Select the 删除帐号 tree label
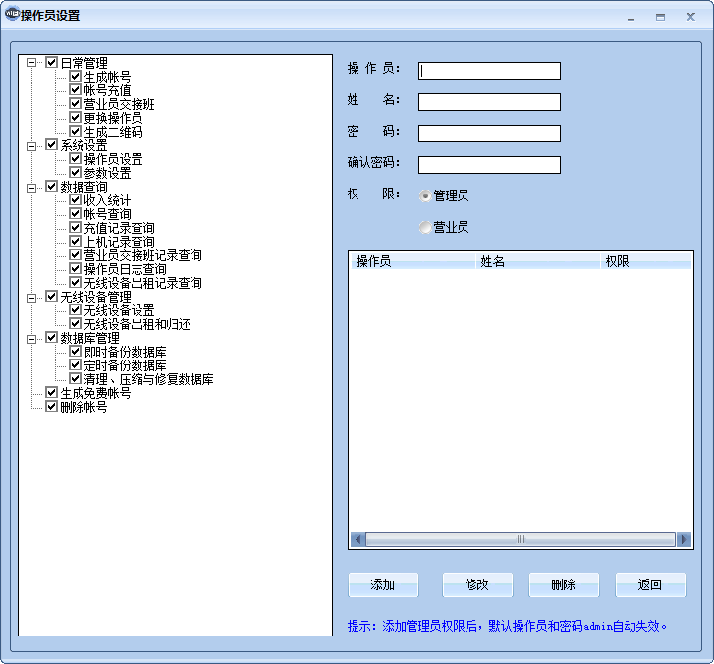This screenshot has height=664, width=714. [83, 407]
